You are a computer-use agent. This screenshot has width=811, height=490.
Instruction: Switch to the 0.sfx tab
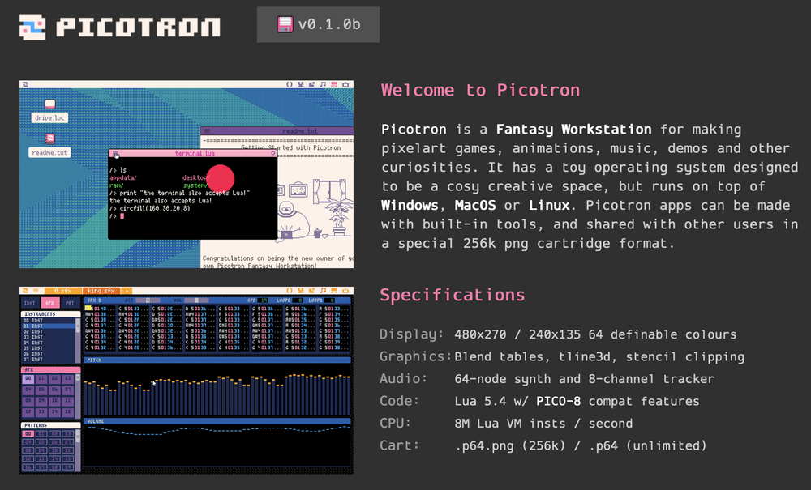click(x=62, y=290)
